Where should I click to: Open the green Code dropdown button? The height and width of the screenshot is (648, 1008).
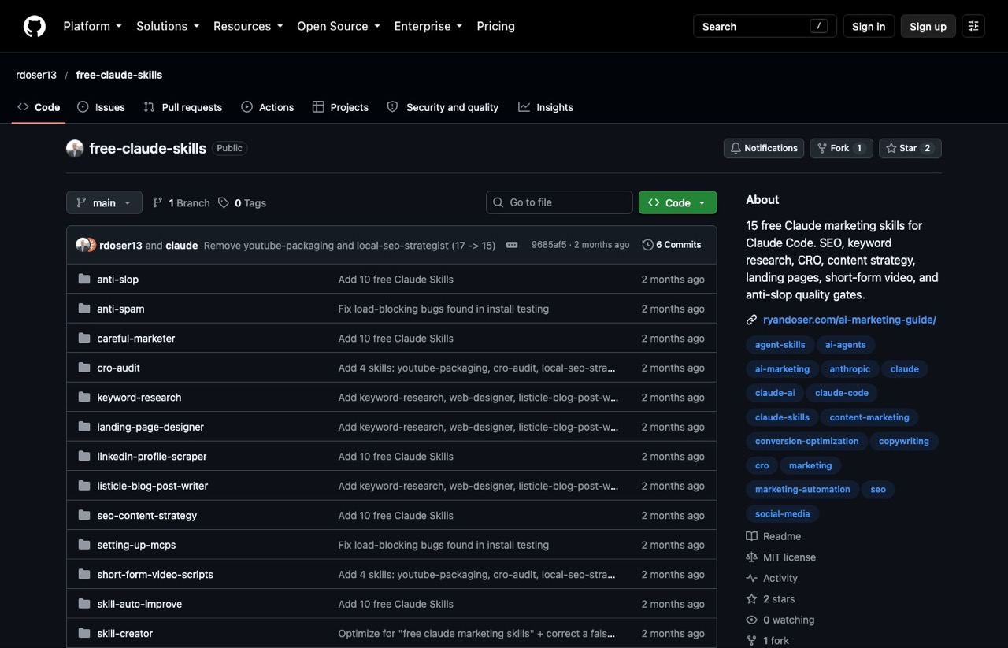point(677,202)
